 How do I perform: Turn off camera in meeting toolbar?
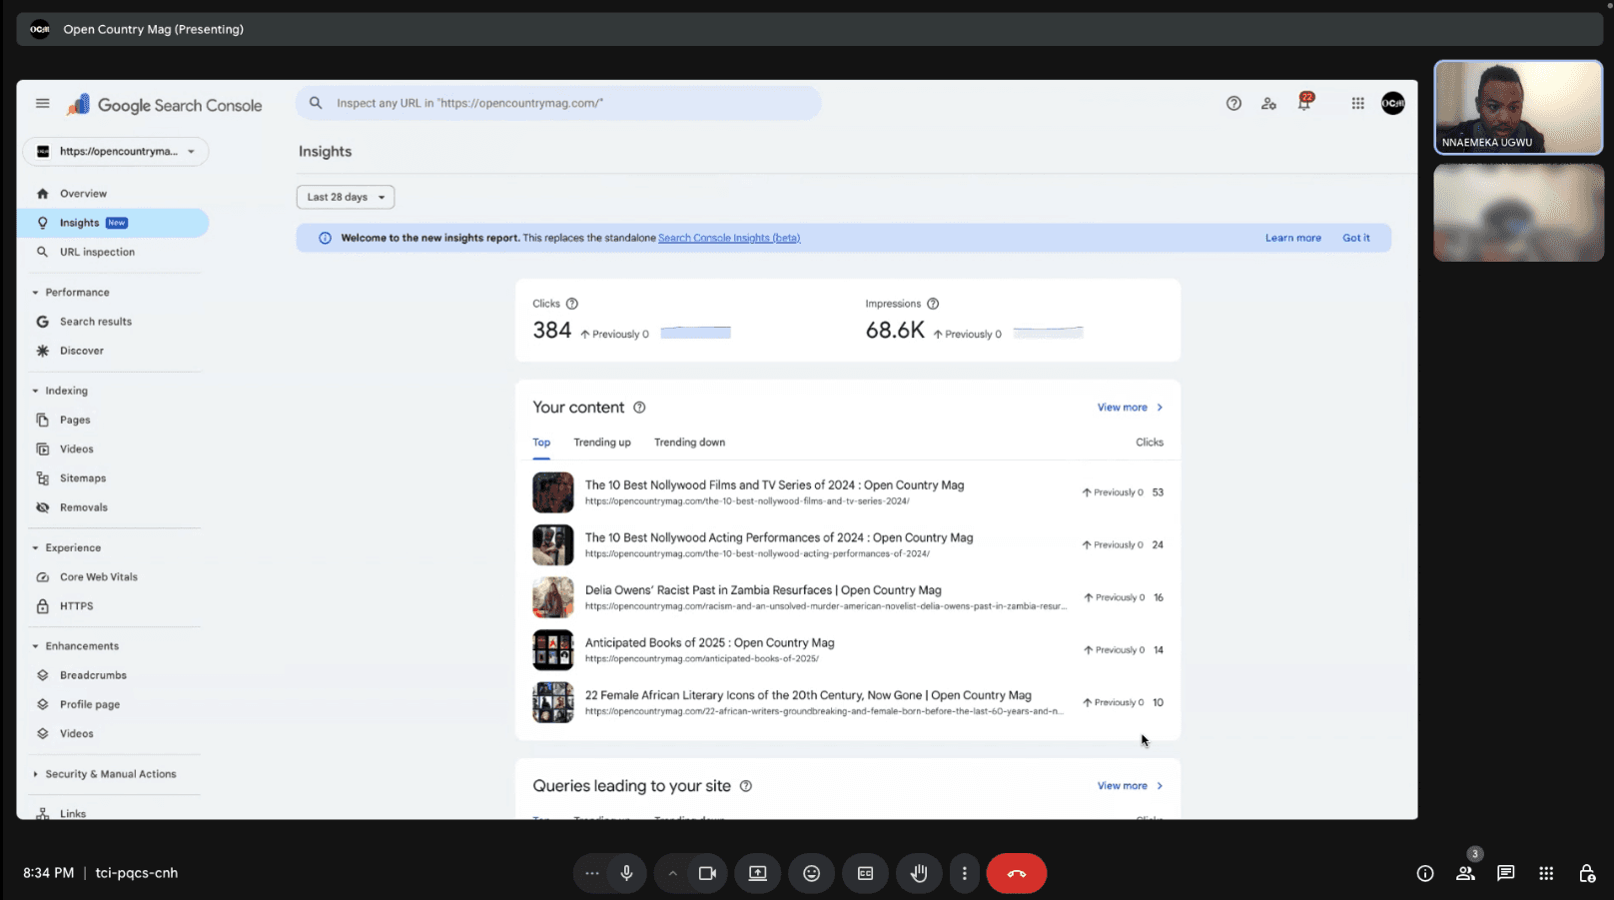coord(707,873)
